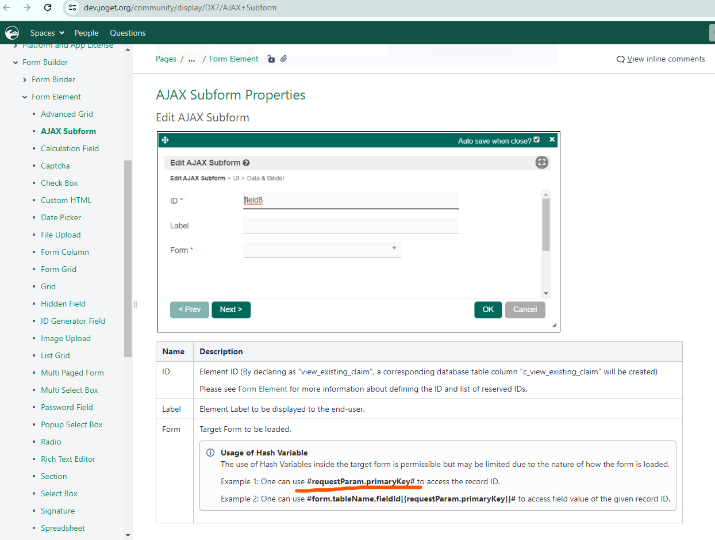Click the page restrictions unlock icon

click(271, 59)
